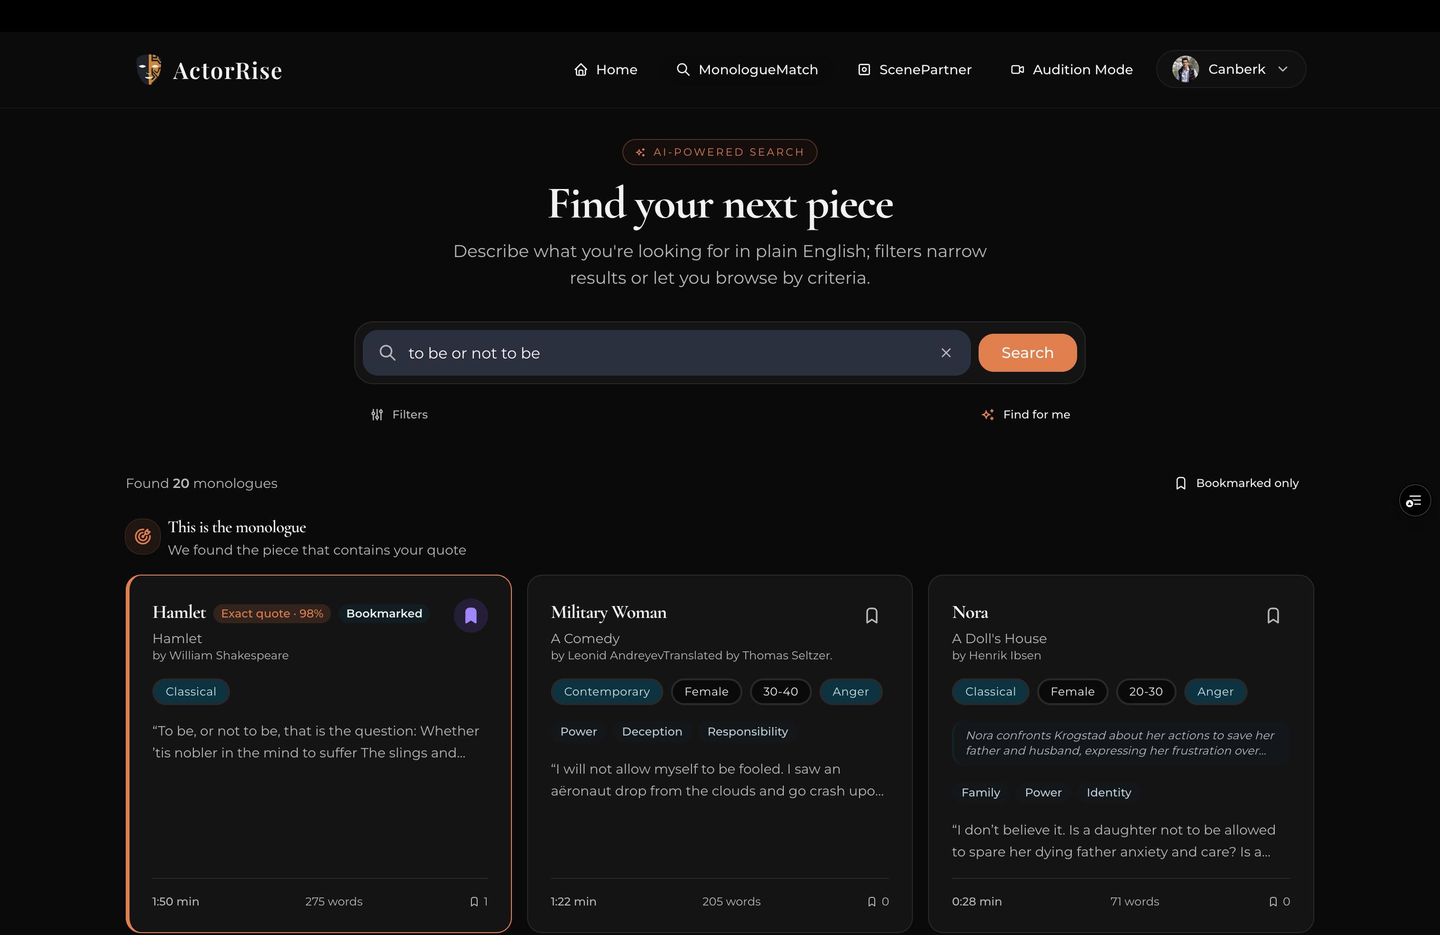Open the floating list widget on the right edge

[1415, 500]
